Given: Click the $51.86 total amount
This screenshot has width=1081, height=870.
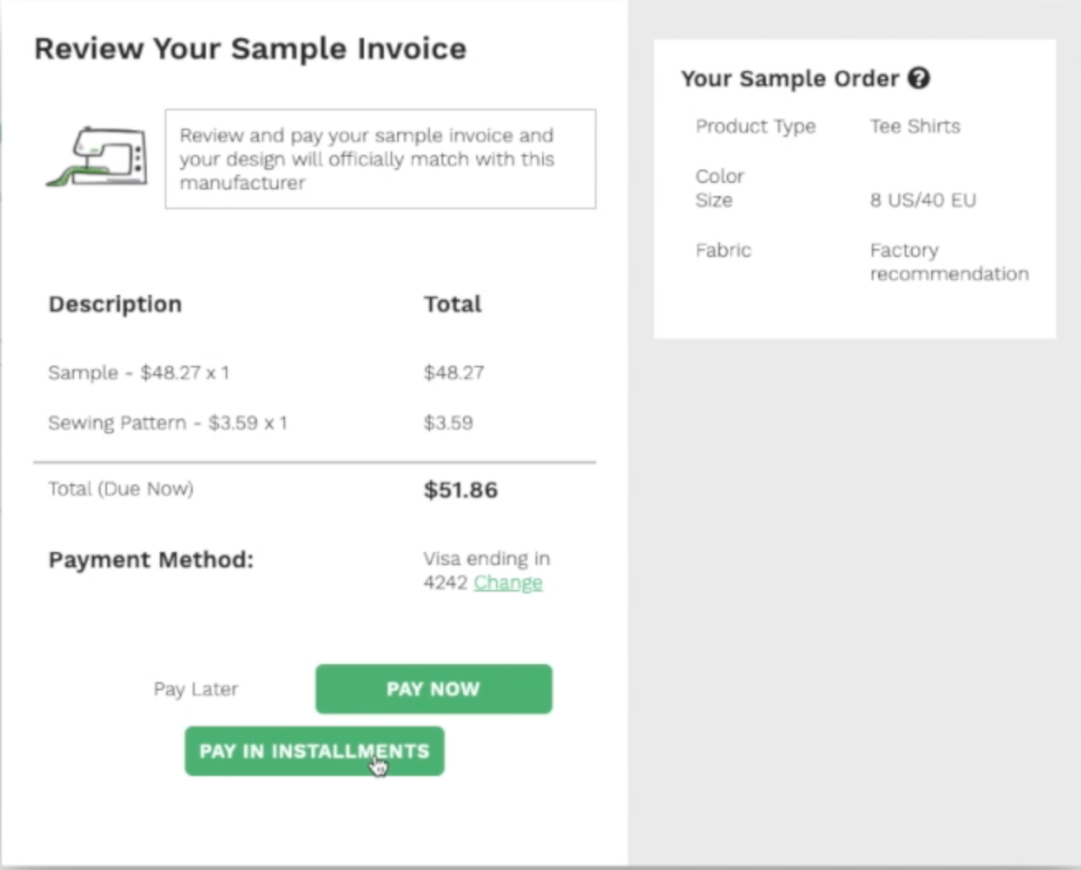Looking at the screenshot, I should (x=461, y=490).
